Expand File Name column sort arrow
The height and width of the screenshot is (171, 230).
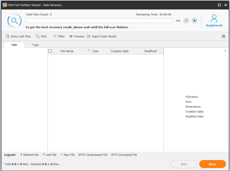[89, 50]
